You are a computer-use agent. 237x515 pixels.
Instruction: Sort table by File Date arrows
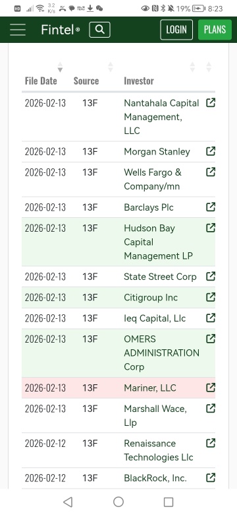(60, 67)
